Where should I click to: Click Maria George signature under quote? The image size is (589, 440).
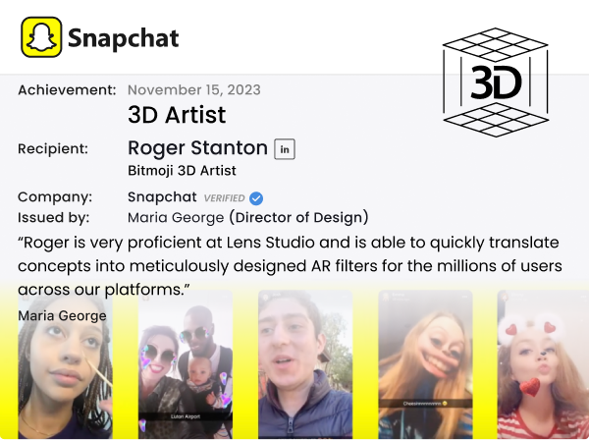(63, 315)
